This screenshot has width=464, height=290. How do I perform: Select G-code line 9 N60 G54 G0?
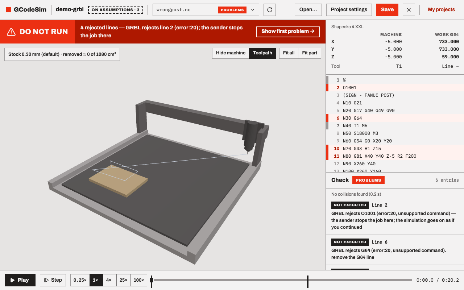(395, 141)
